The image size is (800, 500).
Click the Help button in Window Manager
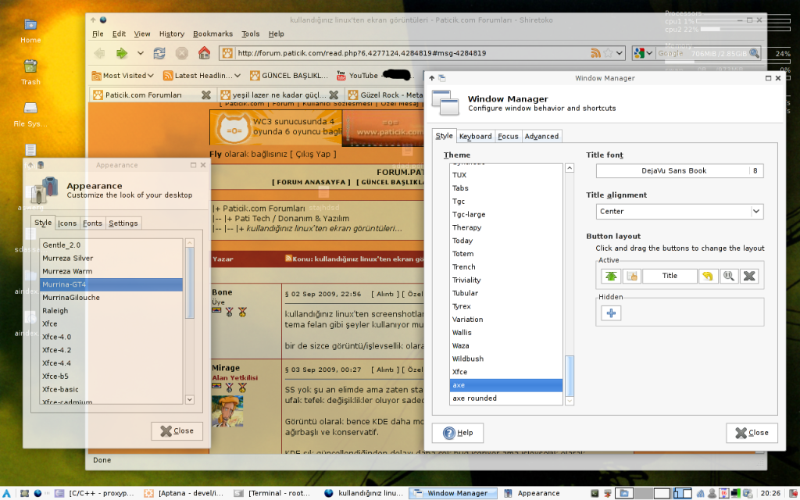pyautogui.click(x=458, y=433)
